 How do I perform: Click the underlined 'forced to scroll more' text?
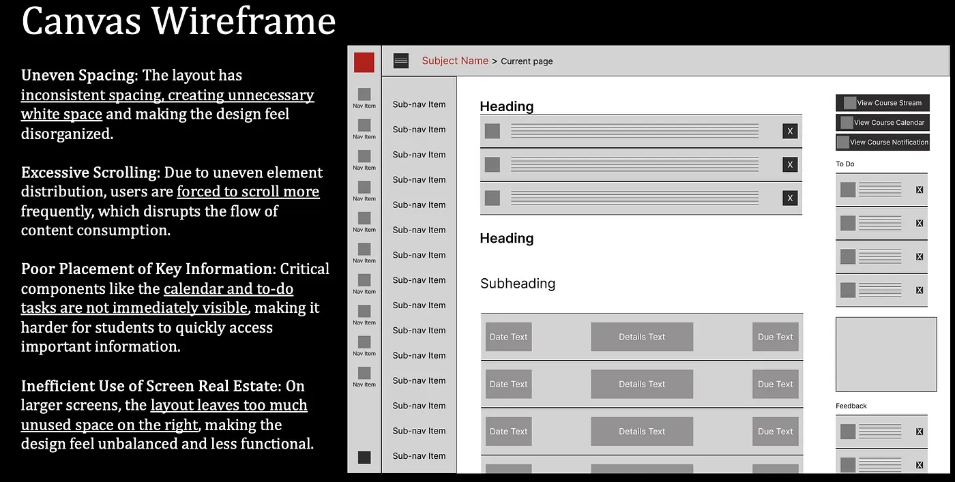248,192
